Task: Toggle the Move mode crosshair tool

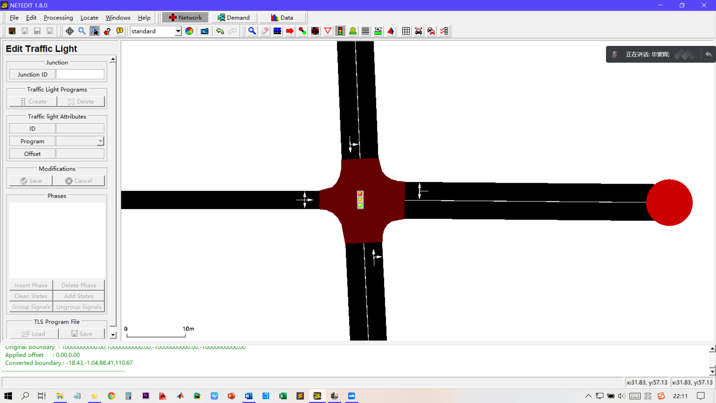Action: (70, 31)
